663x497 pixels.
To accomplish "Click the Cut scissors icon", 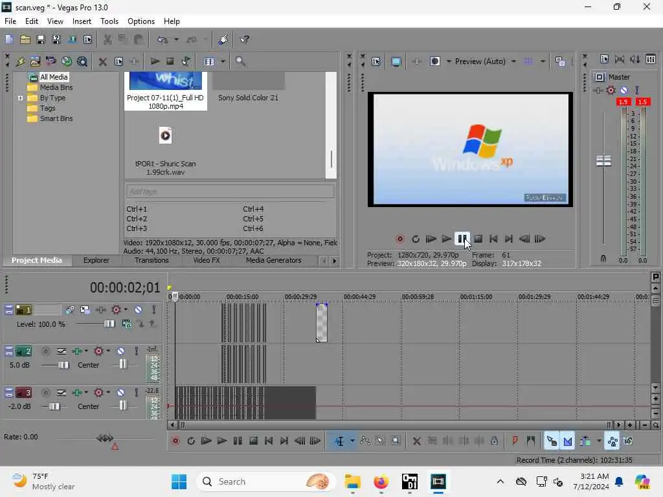I will 107,39.
